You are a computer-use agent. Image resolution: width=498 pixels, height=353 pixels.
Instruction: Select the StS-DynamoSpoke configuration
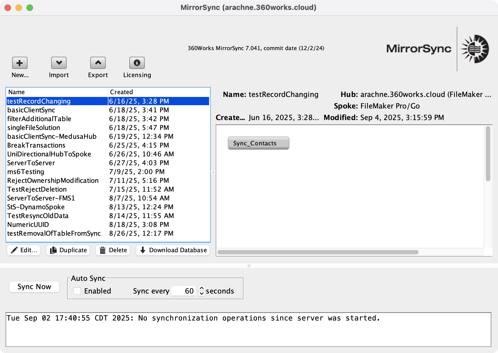click(108, 207)
